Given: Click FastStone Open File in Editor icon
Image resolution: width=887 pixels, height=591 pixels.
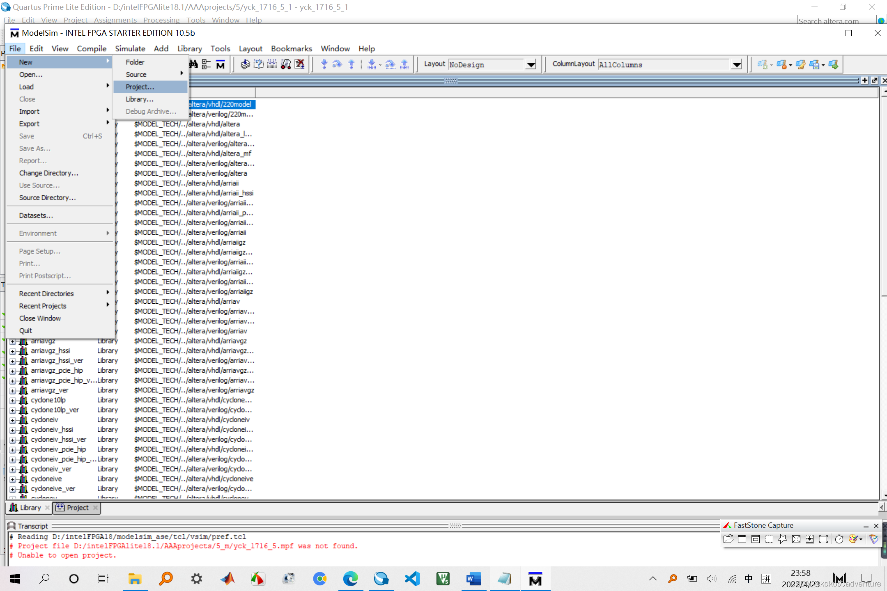Looking at the screenshot, I should [x=728, y=539].
